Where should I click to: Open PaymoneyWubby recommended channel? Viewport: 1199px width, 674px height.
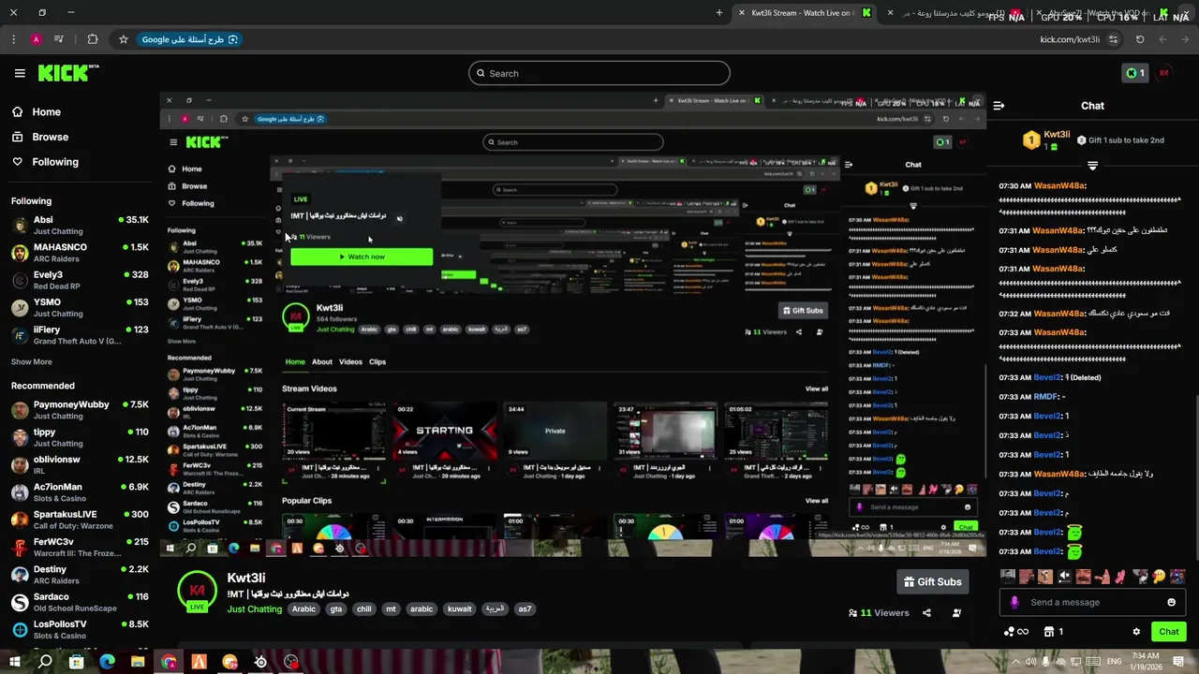[80, 410]
